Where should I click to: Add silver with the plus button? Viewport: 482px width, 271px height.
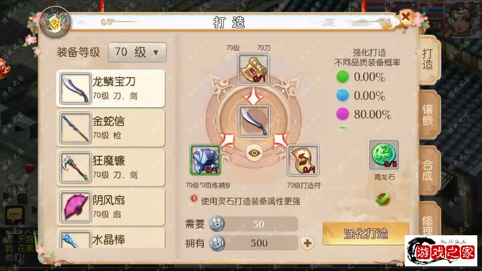pos(307,243)
